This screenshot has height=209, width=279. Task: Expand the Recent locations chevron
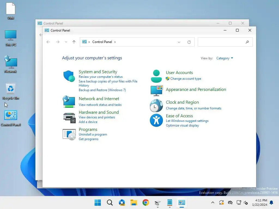66,42
